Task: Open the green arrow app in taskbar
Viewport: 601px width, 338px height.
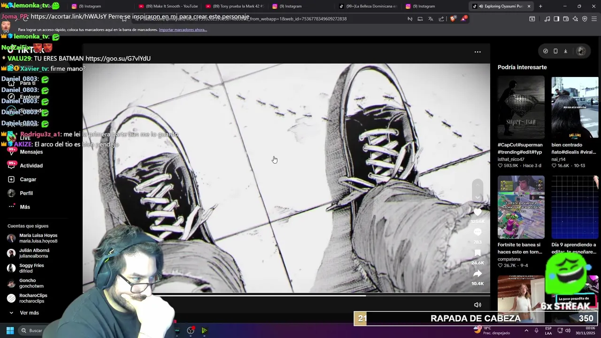Action: coord(204,330)
